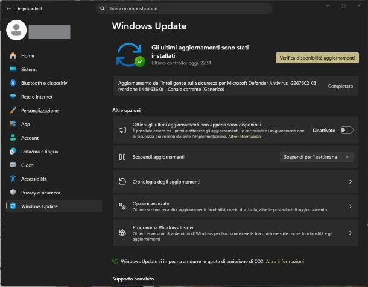
Task: Click the Sistema monitor icon
Action: tap(13, 69)
